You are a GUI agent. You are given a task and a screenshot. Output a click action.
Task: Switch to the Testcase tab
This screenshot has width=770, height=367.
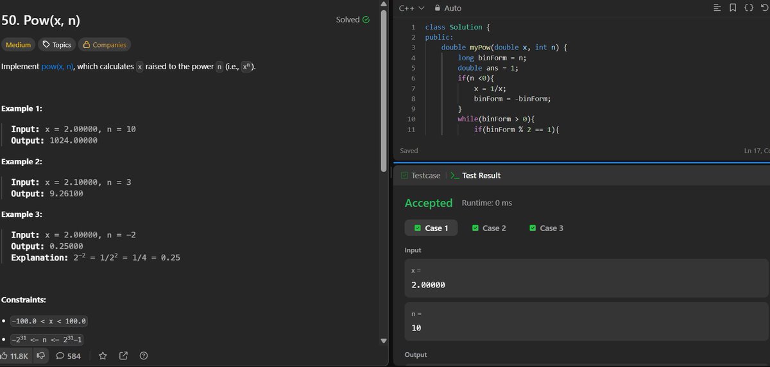click(421, 175)
